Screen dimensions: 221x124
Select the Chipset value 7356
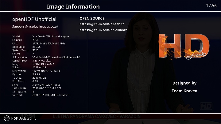click(x=35, y=40)
